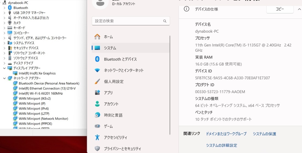Open アカウント settings page
The image size is (302, 153).
pyautogui.click(x=131, y=104)
